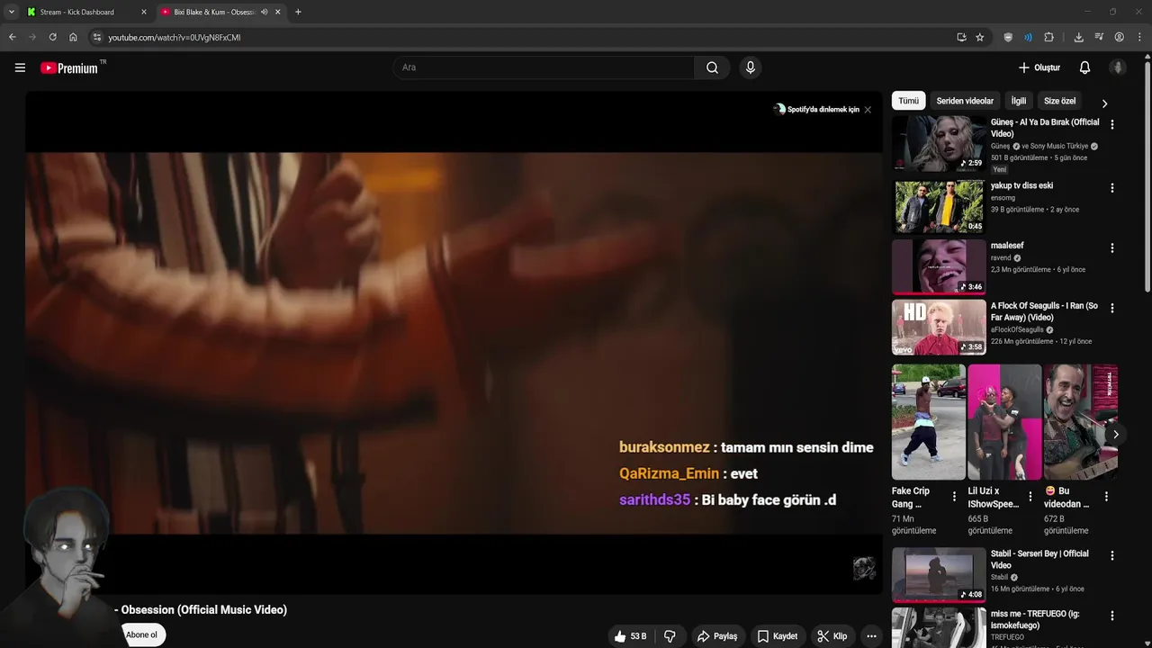The width and height of the screenshot is (1152, 648).
Task: Open options for Bu videodan short
Action: pos(1106,496)
